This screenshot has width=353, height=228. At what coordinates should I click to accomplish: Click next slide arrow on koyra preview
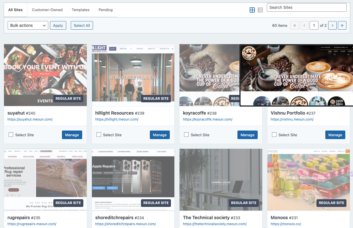click(x=344, y=68)
